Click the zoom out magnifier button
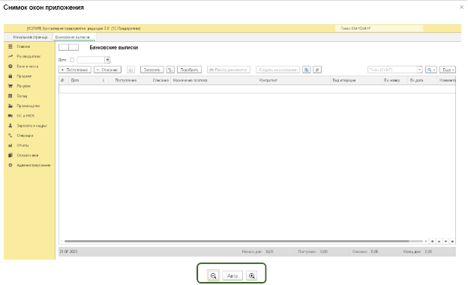Image resolution: width=468 pixels, height=285 pixels. (214, 275)
